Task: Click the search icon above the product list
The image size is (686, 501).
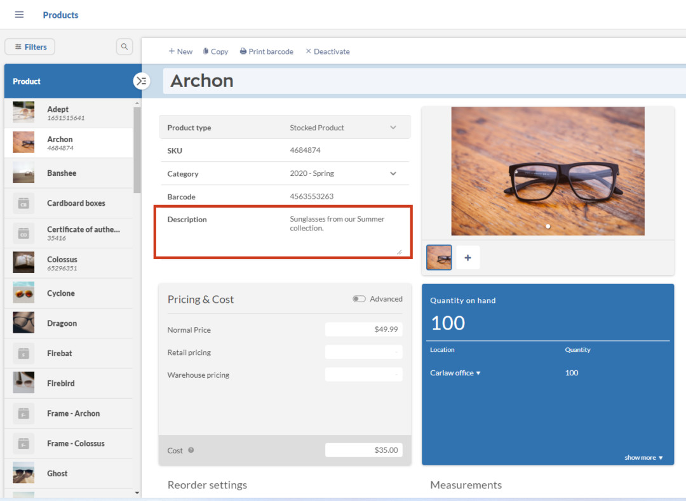Action: pos(124,46)
